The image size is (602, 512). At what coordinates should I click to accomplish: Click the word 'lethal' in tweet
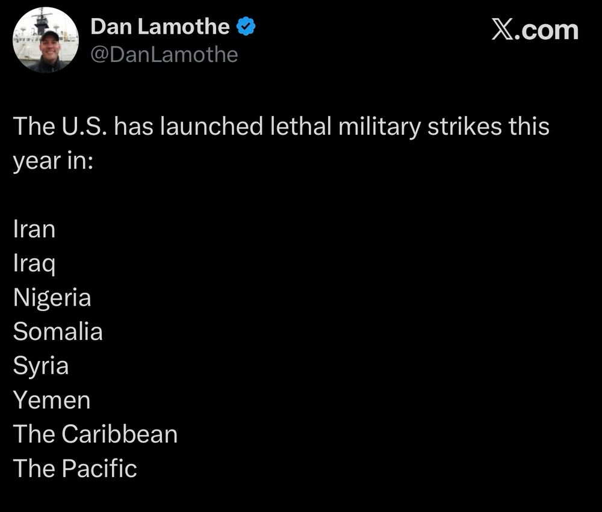coord(300,126)
